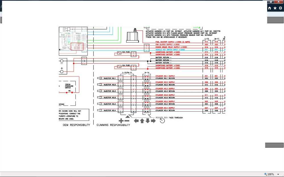Click the gray bar at the lower right edge
The height and width of the screenshot is (177, 284).
(274, 145)
